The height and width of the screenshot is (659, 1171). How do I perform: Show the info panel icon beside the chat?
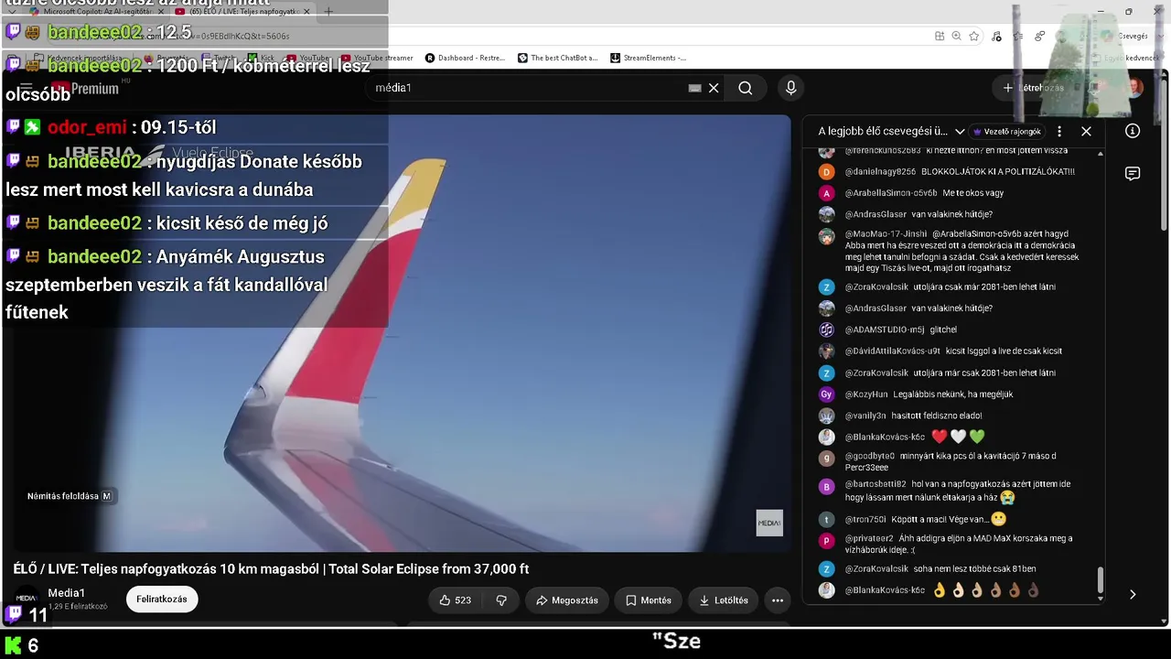pyautogui.click(x=1133, y=131)
